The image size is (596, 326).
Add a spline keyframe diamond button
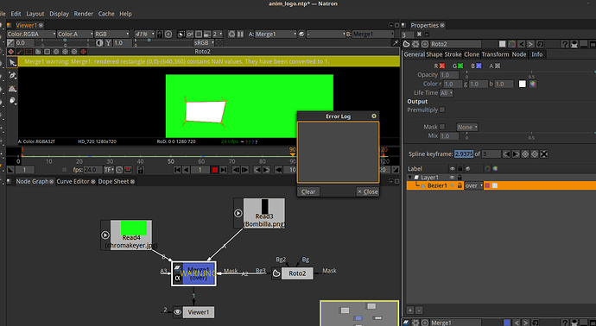(x=525, y=154)
